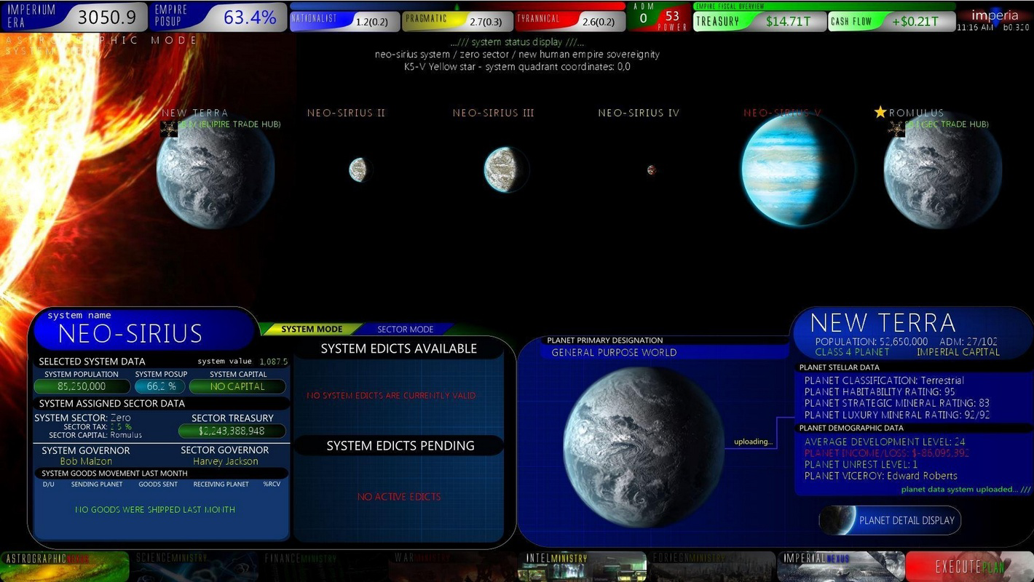The image size is (1034, 582).
Task: Click the imperia logo in the corner
Action: click(995, 15)
